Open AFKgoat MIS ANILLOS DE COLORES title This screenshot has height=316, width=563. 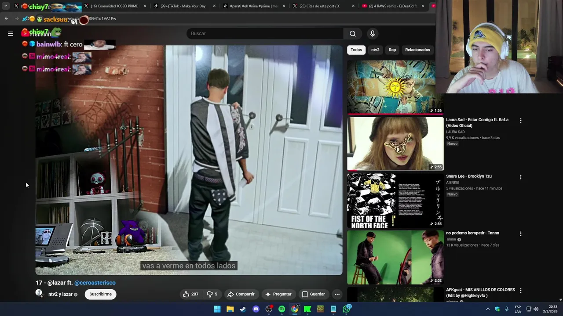coord(480,293)
